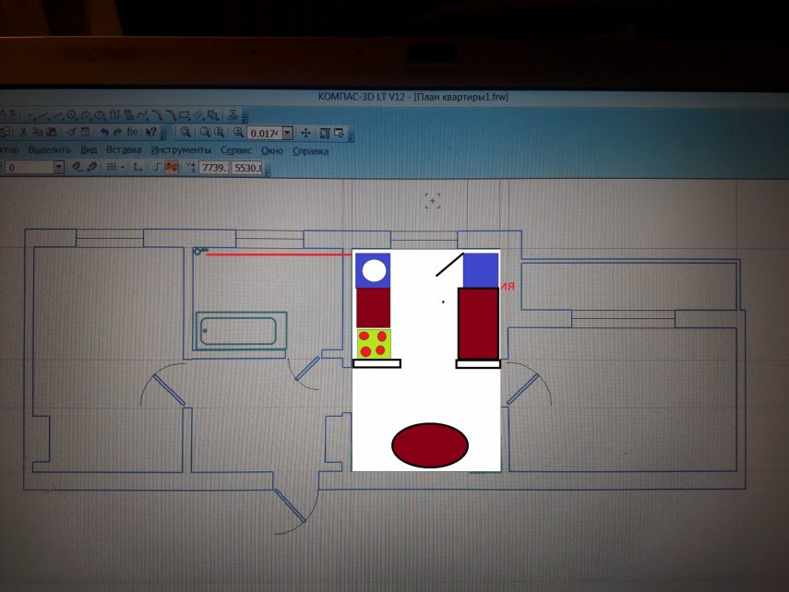Click the Refresh view icon
This screenshot has height=592, width=789.
point(339,133)
